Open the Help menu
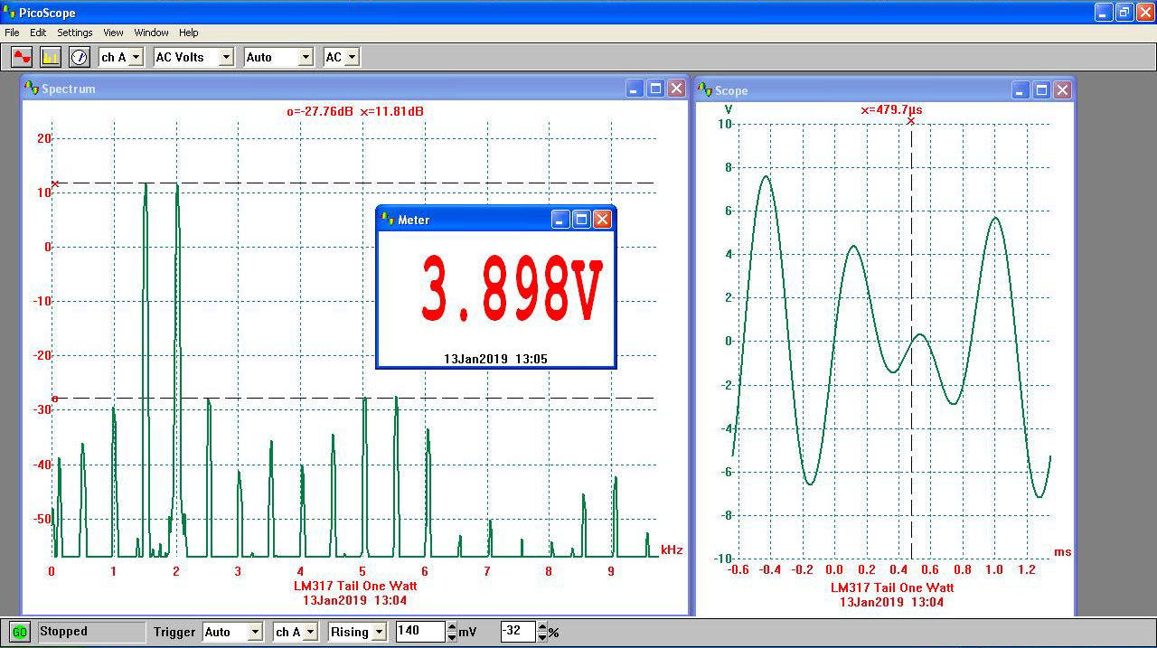 [x=189, y=33]
